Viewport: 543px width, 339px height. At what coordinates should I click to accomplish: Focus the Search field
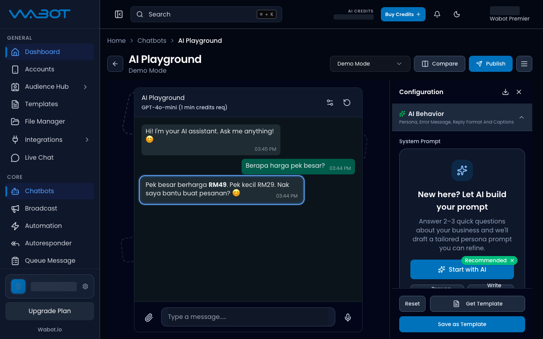[206, 14]
